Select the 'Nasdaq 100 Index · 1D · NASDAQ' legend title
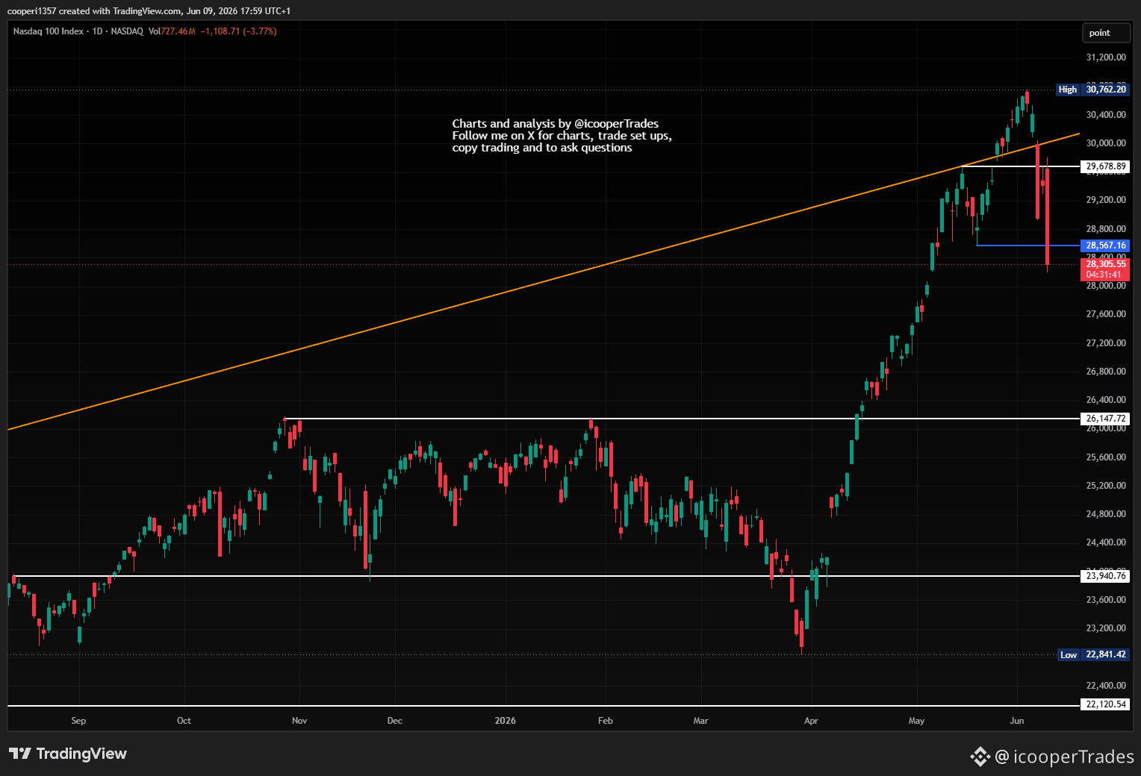The height and width of the screenshot is (776, 1141). point(78,31)
